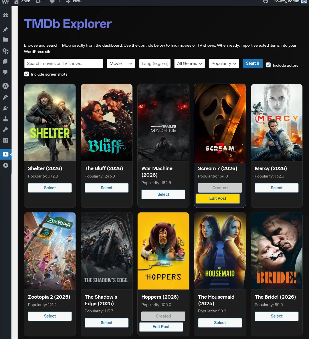Expand the All Genres dropdown
309x339 pixels.
coord(189,63)
